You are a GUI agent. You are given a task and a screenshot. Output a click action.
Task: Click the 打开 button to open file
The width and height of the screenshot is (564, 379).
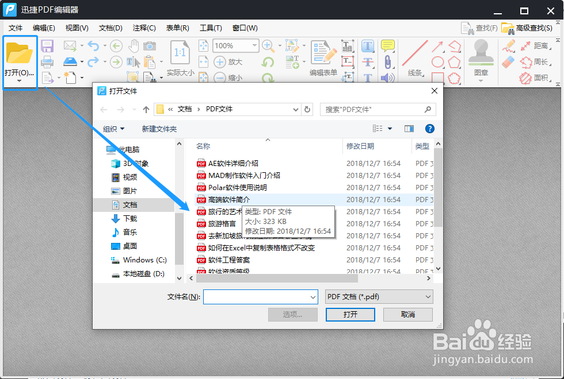click(x=350, y=314)
